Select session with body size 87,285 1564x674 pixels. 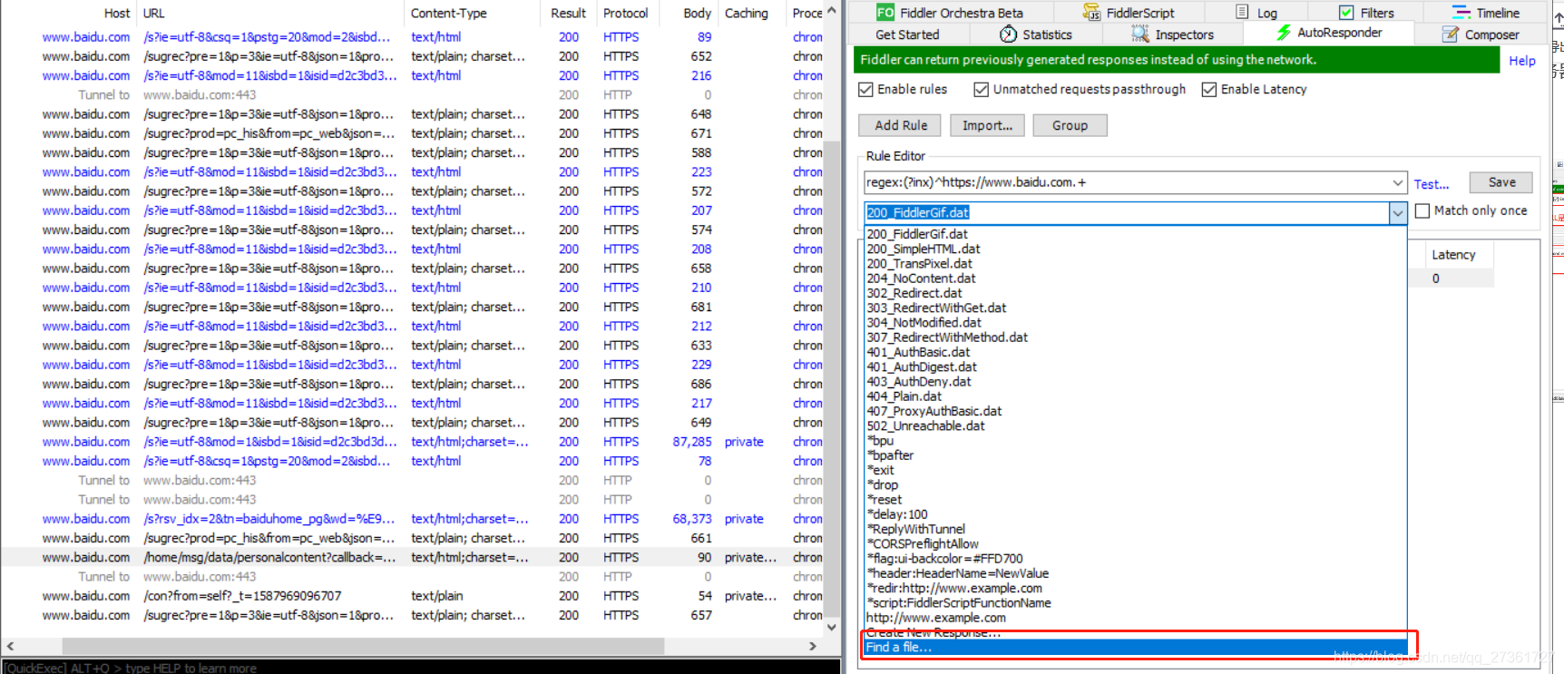(x=413, y=442)
